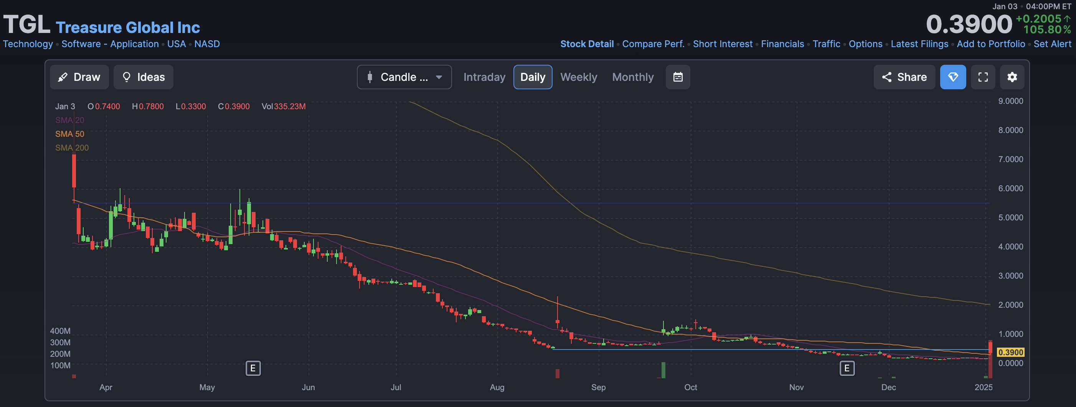Open Financials page
Viewport: 1076px width, 407px height.
coord(782,44)
